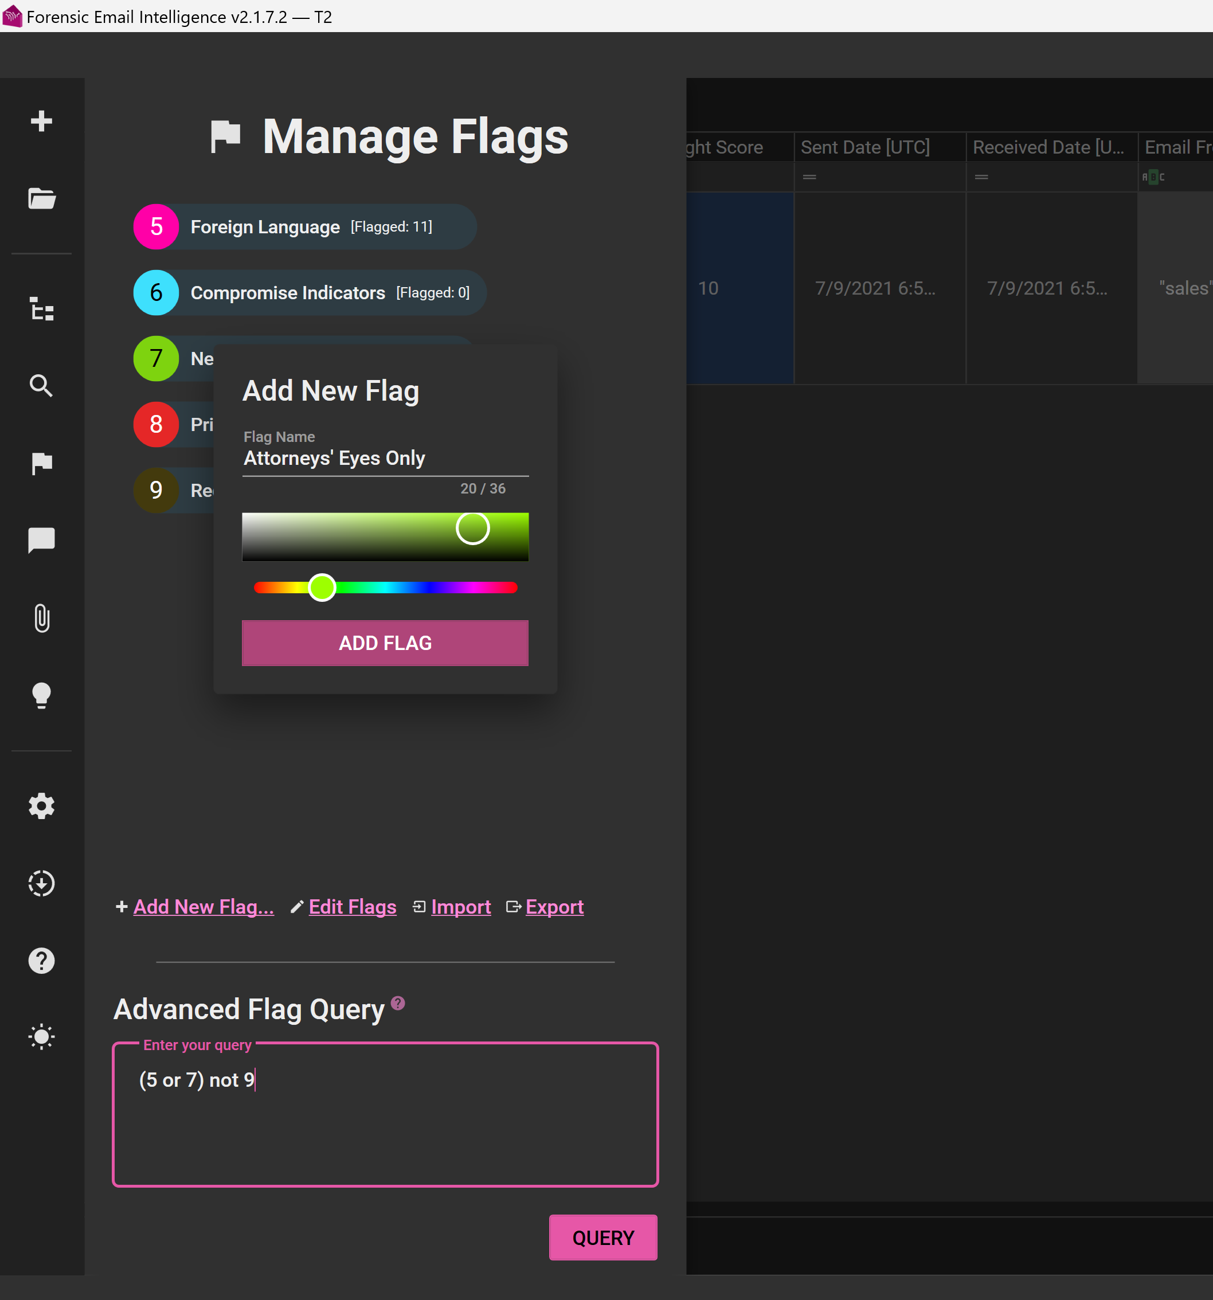Click the hue slider handle
Viewport: 1213px width, 1300px height.
point(322,587)
